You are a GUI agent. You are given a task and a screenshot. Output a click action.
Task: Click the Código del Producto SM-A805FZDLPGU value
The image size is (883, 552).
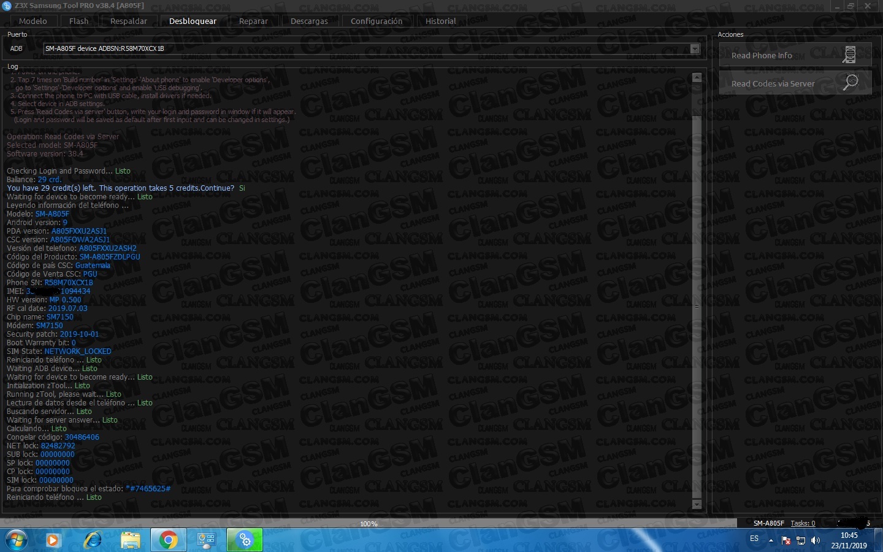(110, 257)
